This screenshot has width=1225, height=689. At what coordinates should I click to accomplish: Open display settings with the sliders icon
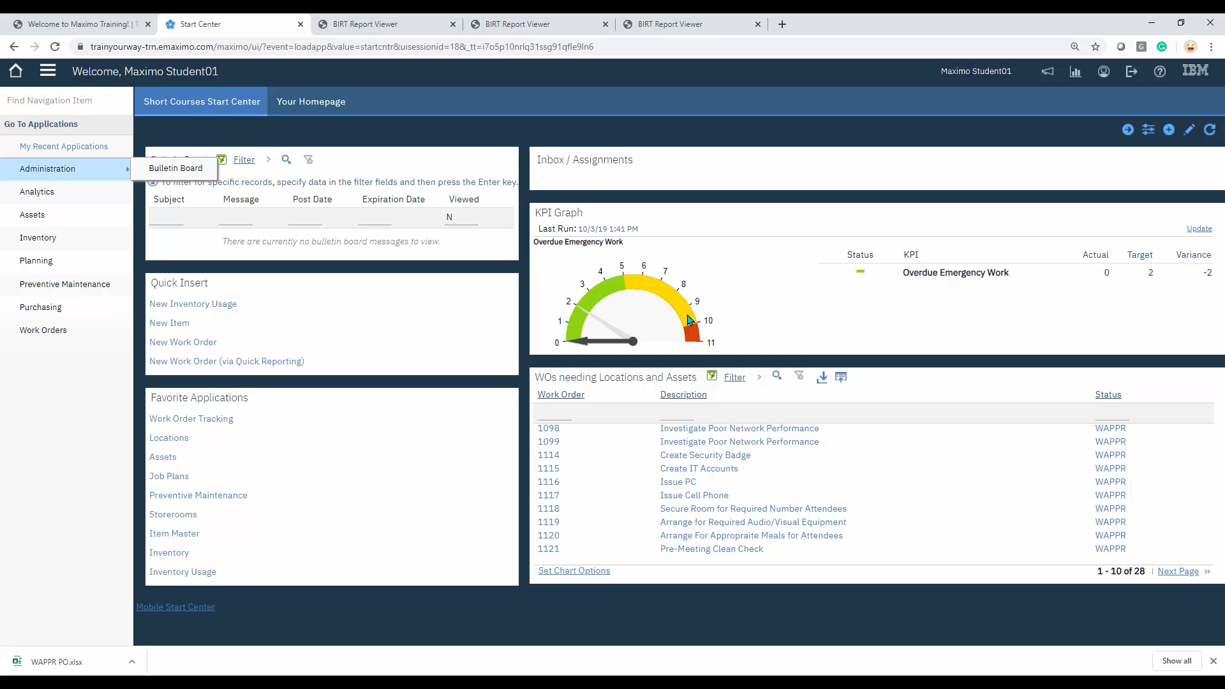[x=1148, y=130]
